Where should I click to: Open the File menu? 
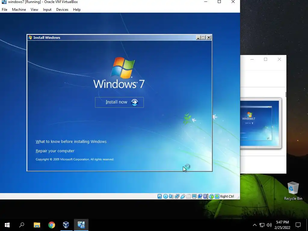tap(5, 10)
